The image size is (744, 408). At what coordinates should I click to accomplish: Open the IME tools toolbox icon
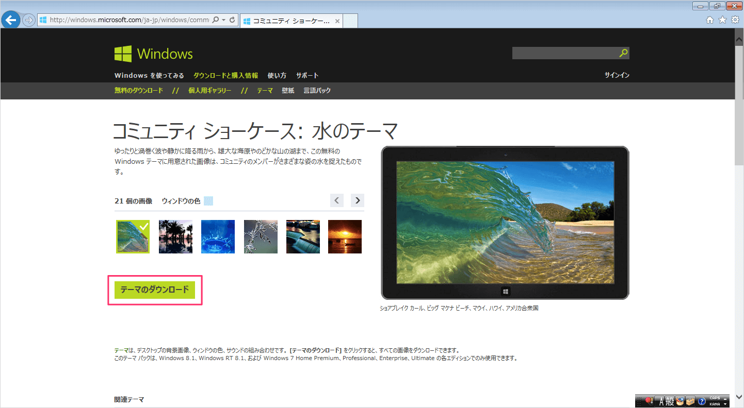point(690,401)
